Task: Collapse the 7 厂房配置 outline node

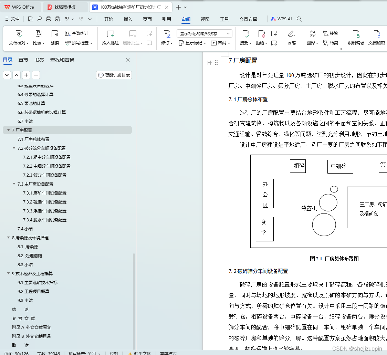Action: [8, 130]
